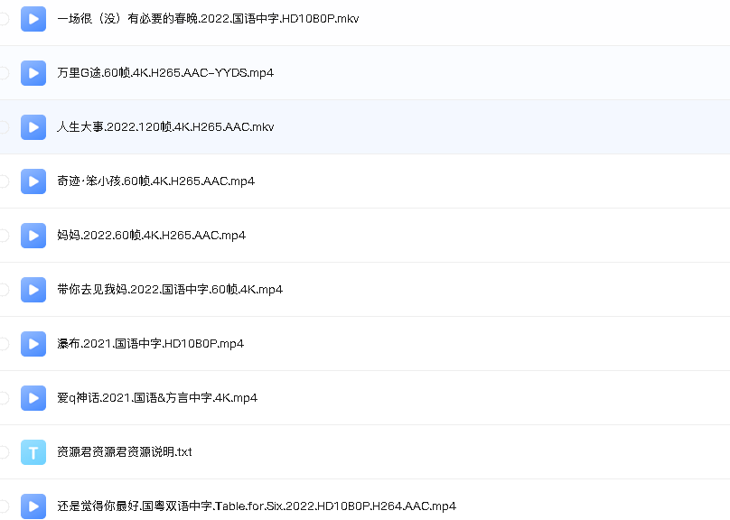Open the 资源君资源君资源说明 text file icon
This screenshot has width=730, height=520.
pos(33,451)
